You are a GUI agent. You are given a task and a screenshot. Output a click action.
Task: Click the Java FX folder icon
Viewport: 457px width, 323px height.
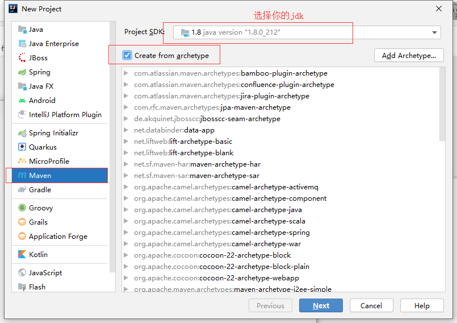coord(22,86)
